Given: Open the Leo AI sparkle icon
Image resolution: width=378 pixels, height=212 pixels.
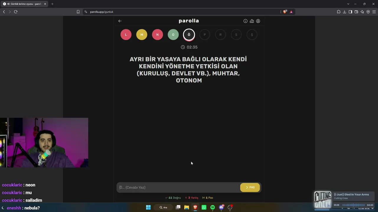Looking at the screenshot, I should [362, 12].
